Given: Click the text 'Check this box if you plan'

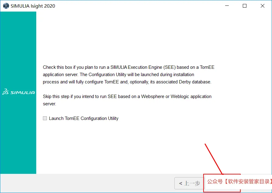Looking at the screenshot, I should coord(68,67).
